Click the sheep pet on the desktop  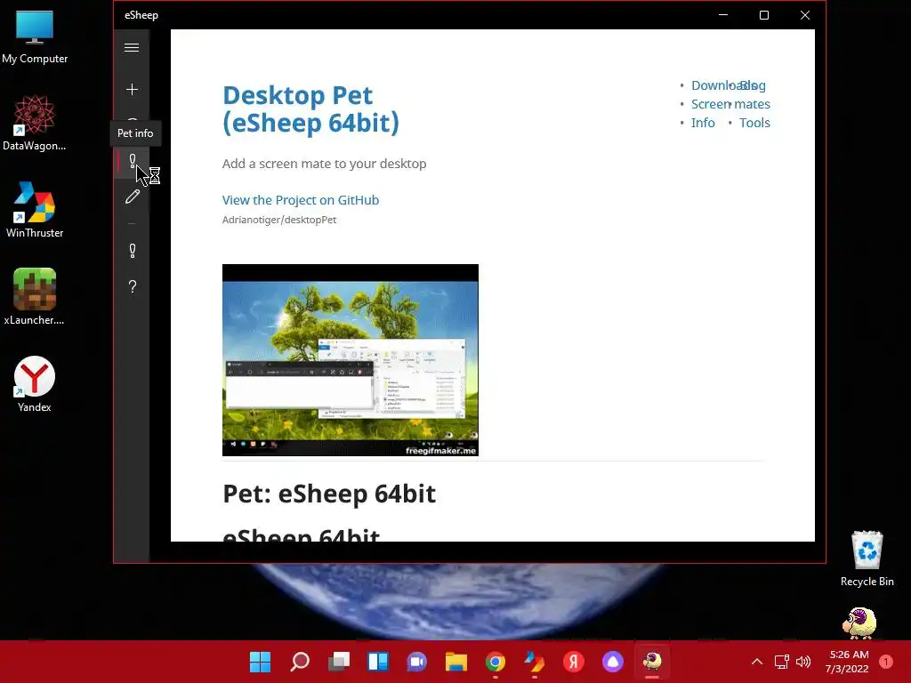point(859,623)
